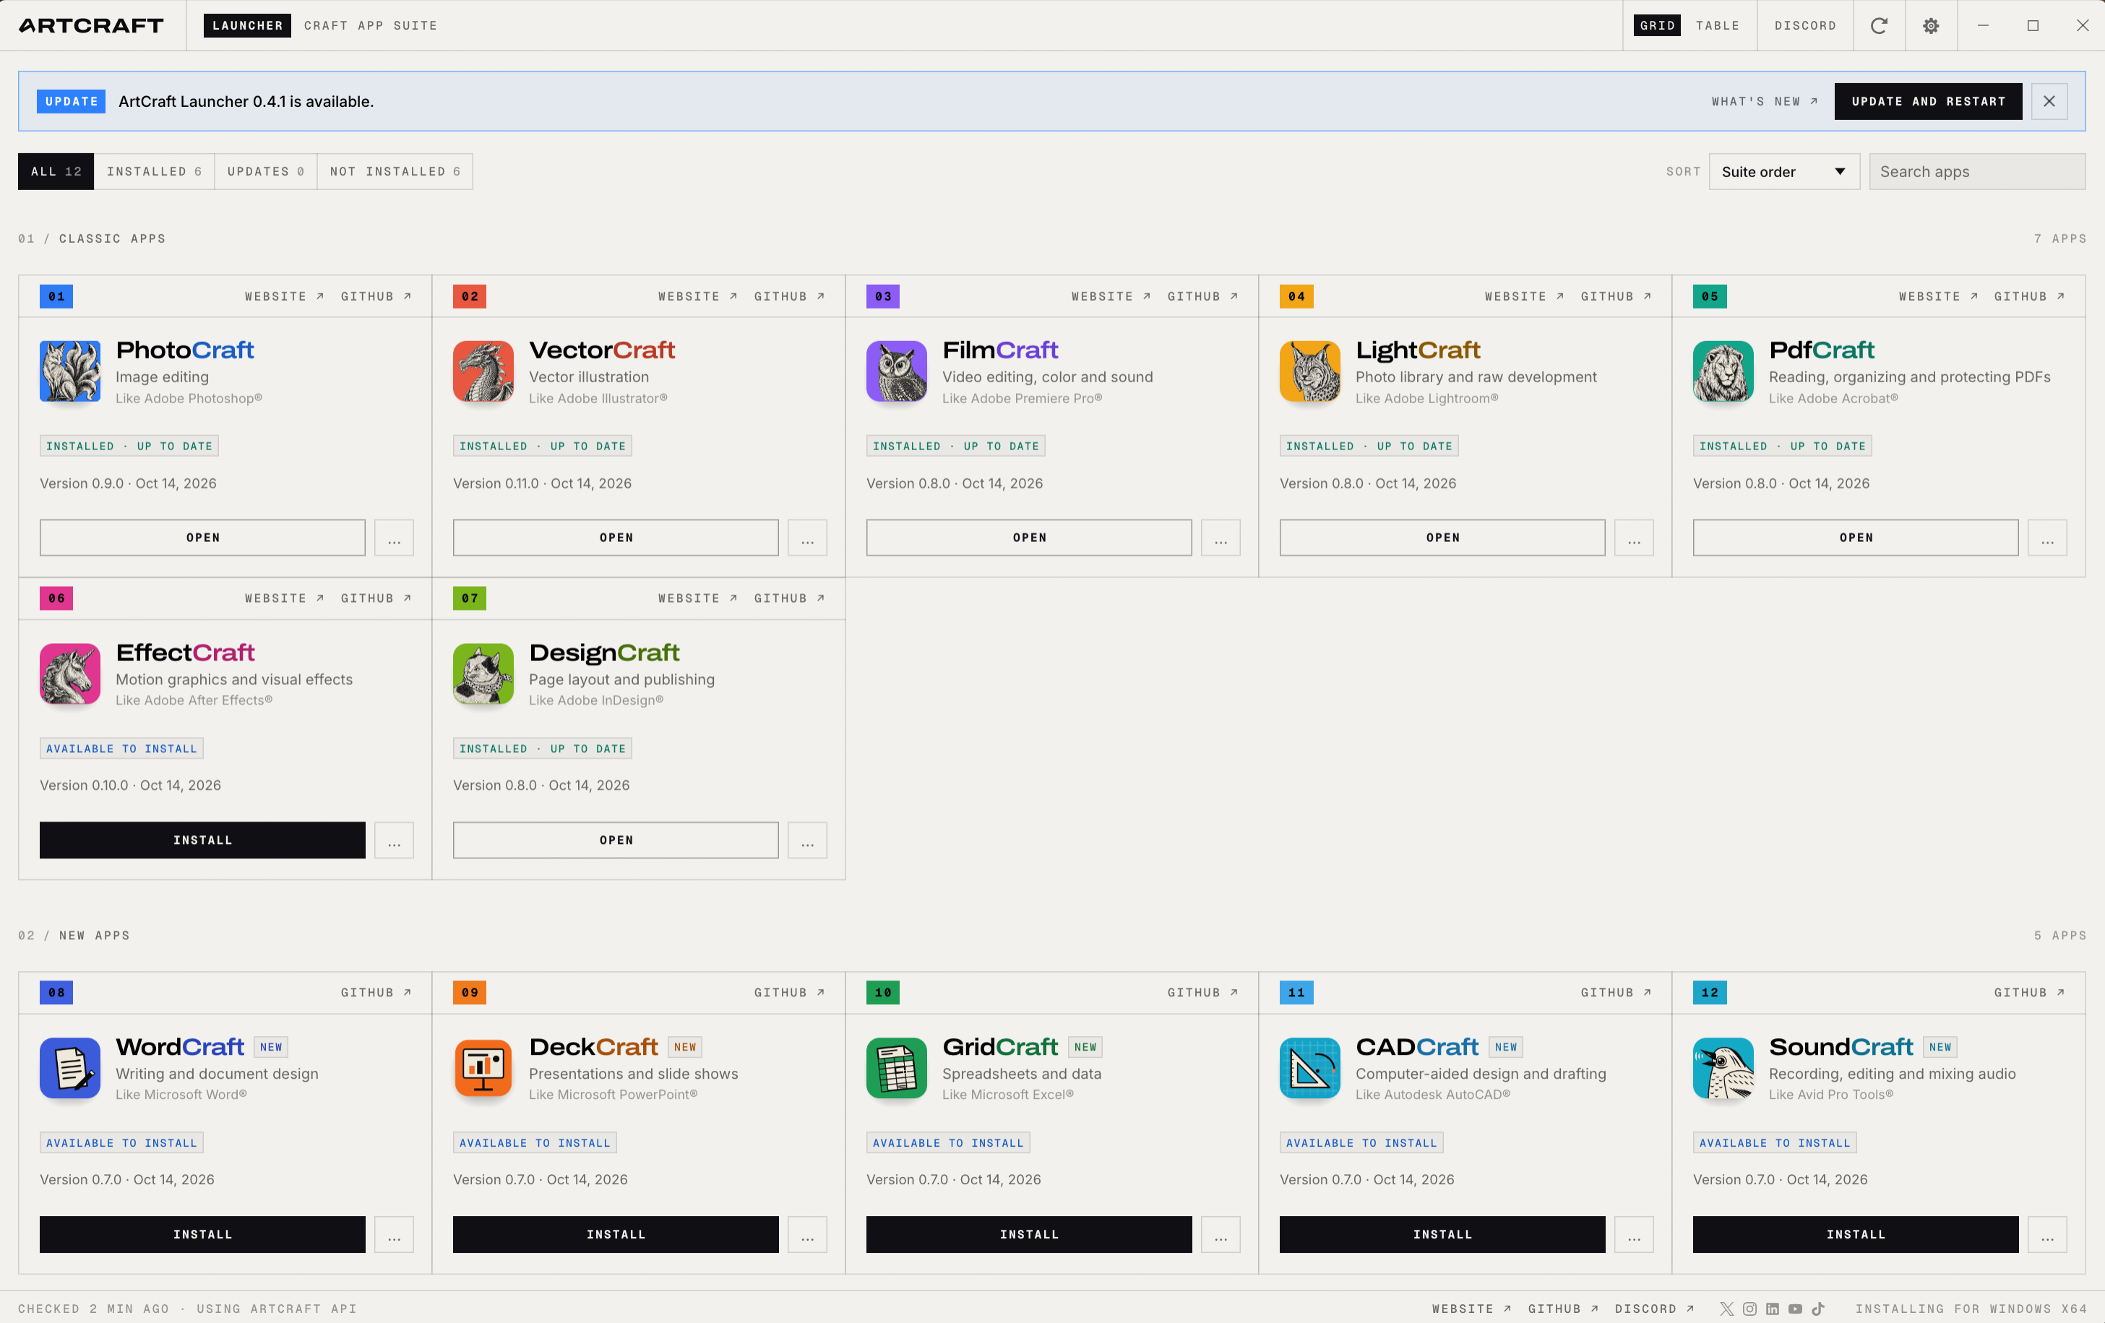Click the LightCraft lynx app icon
This screenshot has width=2105, height=1323.
click(1310, 371)
